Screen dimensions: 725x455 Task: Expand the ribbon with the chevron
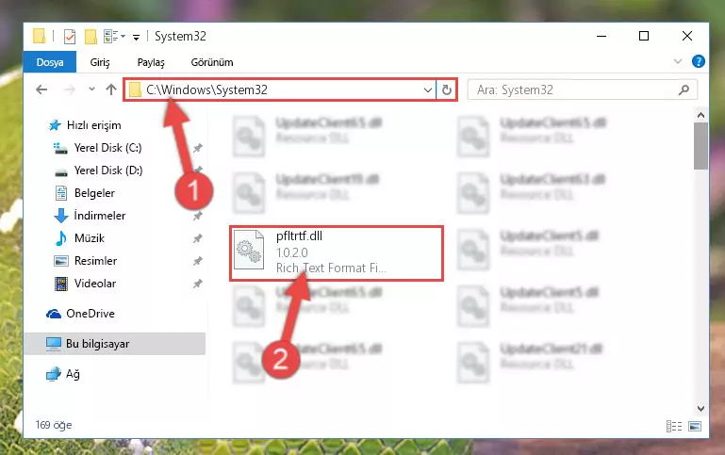(678, 61)
